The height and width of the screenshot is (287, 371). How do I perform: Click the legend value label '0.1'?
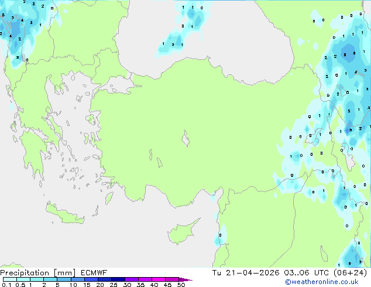click(x=6, y=285)
